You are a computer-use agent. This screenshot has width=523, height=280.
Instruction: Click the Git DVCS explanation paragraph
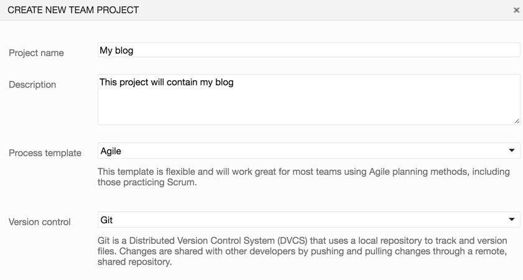coord(302,251)
